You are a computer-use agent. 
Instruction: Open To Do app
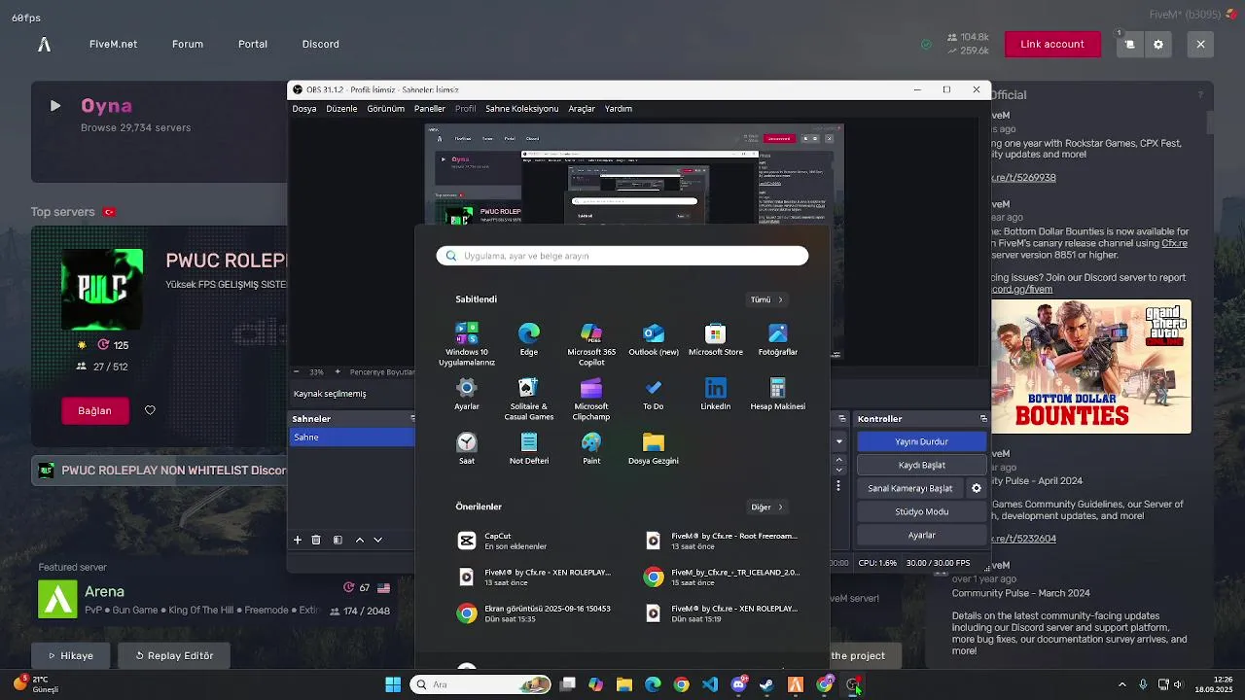(654, 394)
